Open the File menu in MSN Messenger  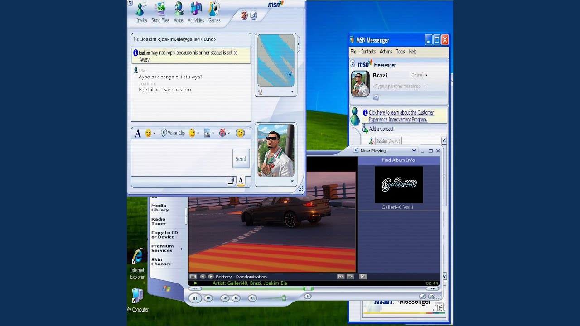tap(353, 52)
